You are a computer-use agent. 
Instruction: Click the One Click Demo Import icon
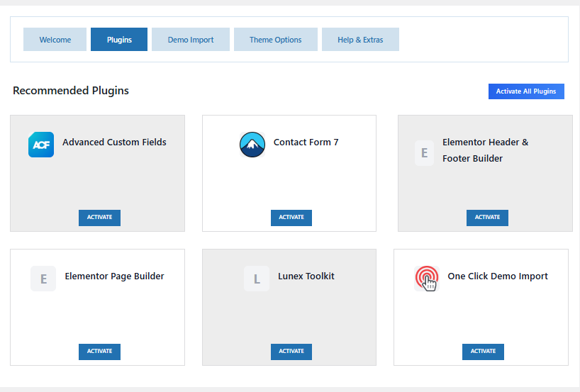tap(427, 279)
